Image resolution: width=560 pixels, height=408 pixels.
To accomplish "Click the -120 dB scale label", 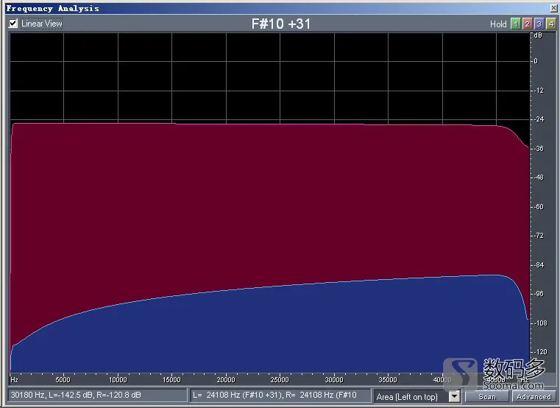I will (540, 352).
